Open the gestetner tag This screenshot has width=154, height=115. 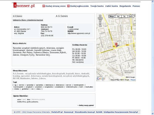(x=25, y=89)
